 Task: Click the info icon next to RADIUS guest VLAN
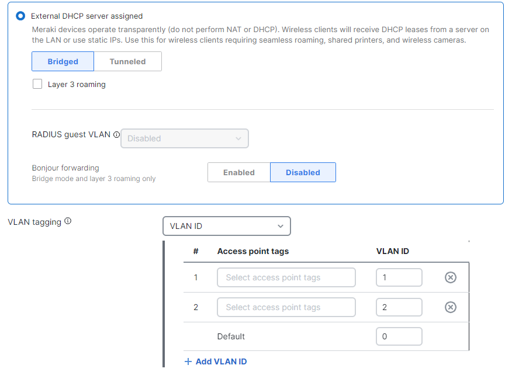tap(117, 134)
